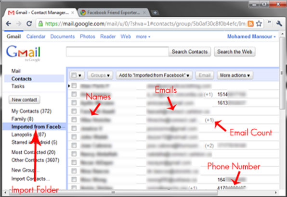Click green padlock security icon

click(40, 24)
